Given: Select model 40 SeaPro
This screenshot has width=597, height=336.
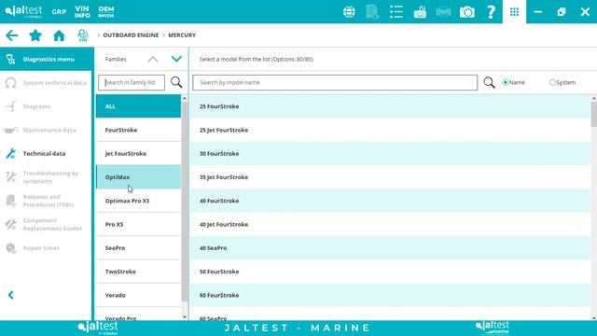Looking at the screenshot, I should pos(390,248).
